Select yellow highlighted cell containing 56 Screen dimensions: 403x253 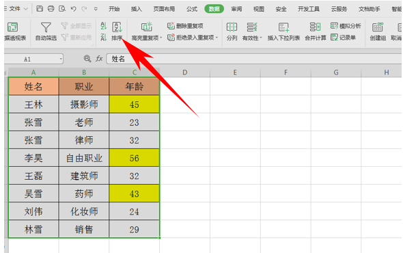click(x=134, y=158)
